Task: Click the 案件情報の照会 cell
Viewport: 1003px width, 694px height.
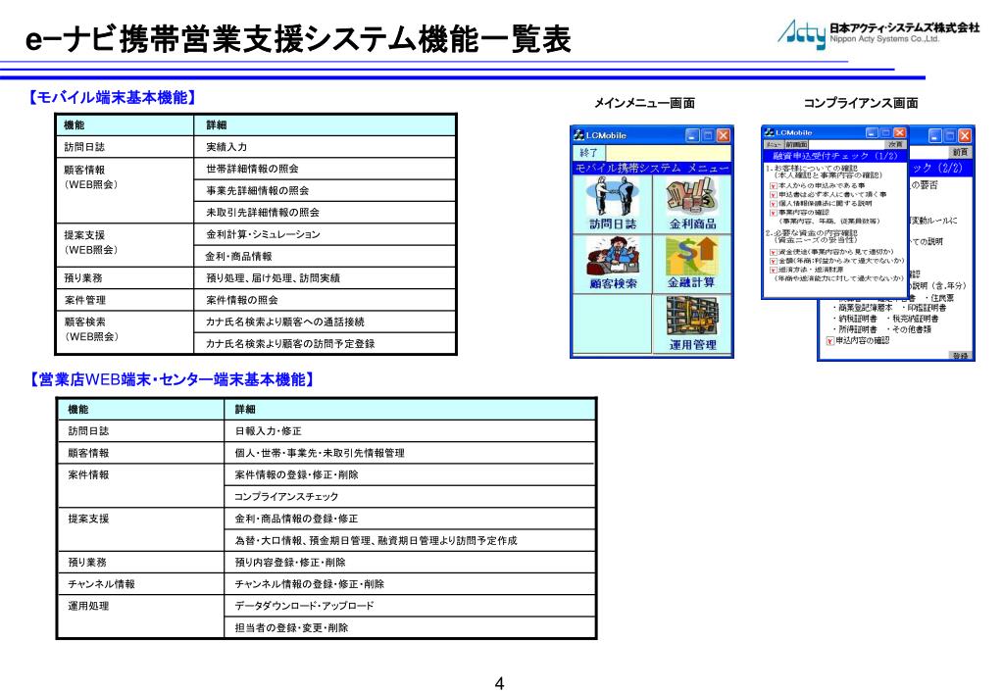Action: (x=325, y=300)
